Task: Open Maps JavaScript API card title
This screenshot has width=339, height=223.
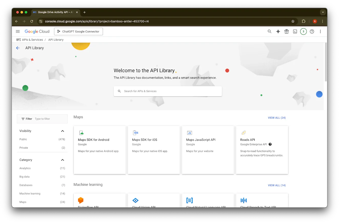Action: [201, 140]
